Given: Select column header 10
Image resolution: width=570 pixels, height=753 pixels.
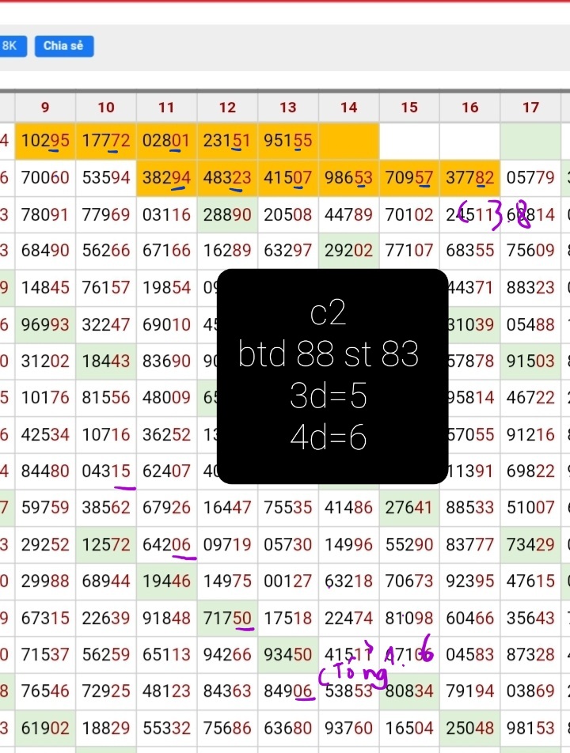Looking at the screenshot, I should pyautogui.click(x=106, y=107).
